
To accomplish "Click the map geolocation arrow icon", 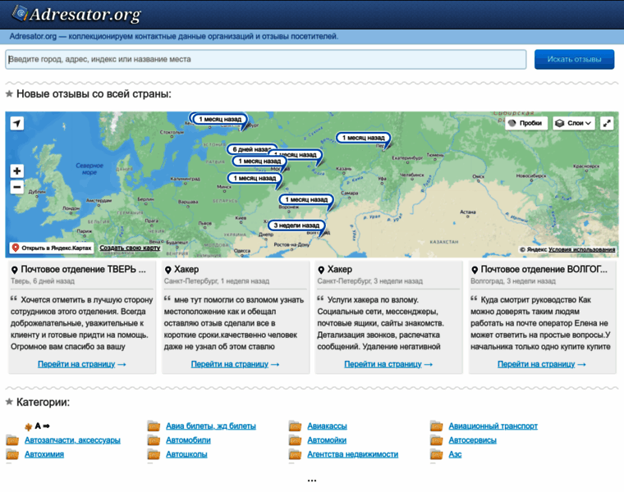I will coord(16,123).
